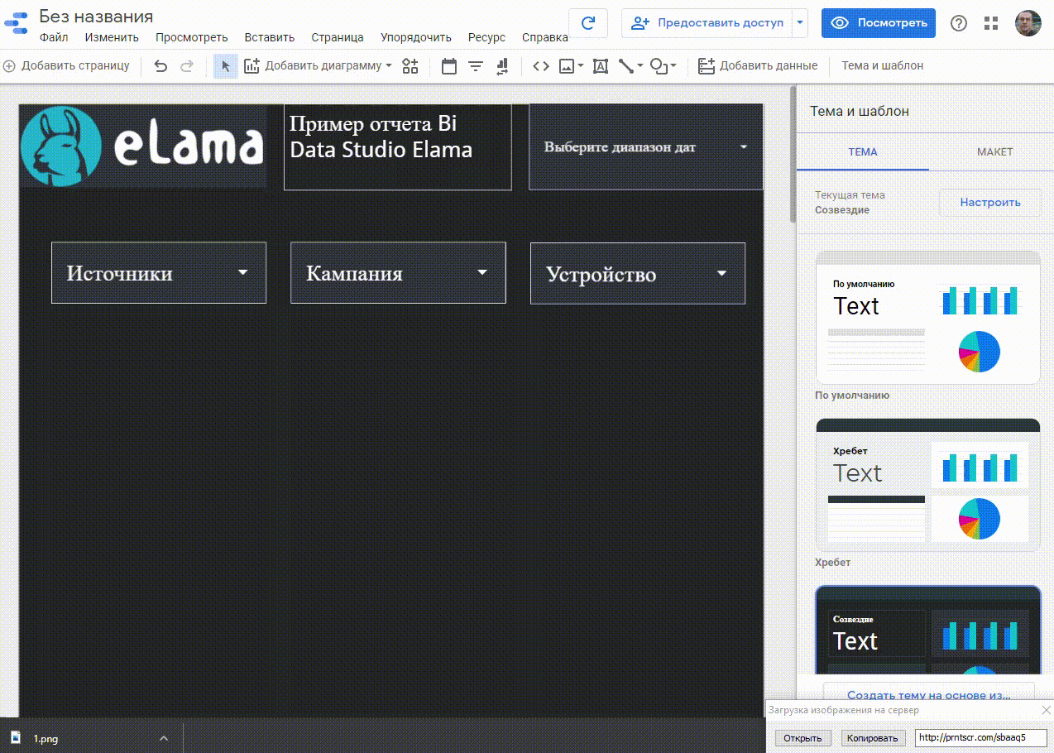The image size is (1054, 753).
Task: Click the prntscr URL text field
Action: (980, 737)
